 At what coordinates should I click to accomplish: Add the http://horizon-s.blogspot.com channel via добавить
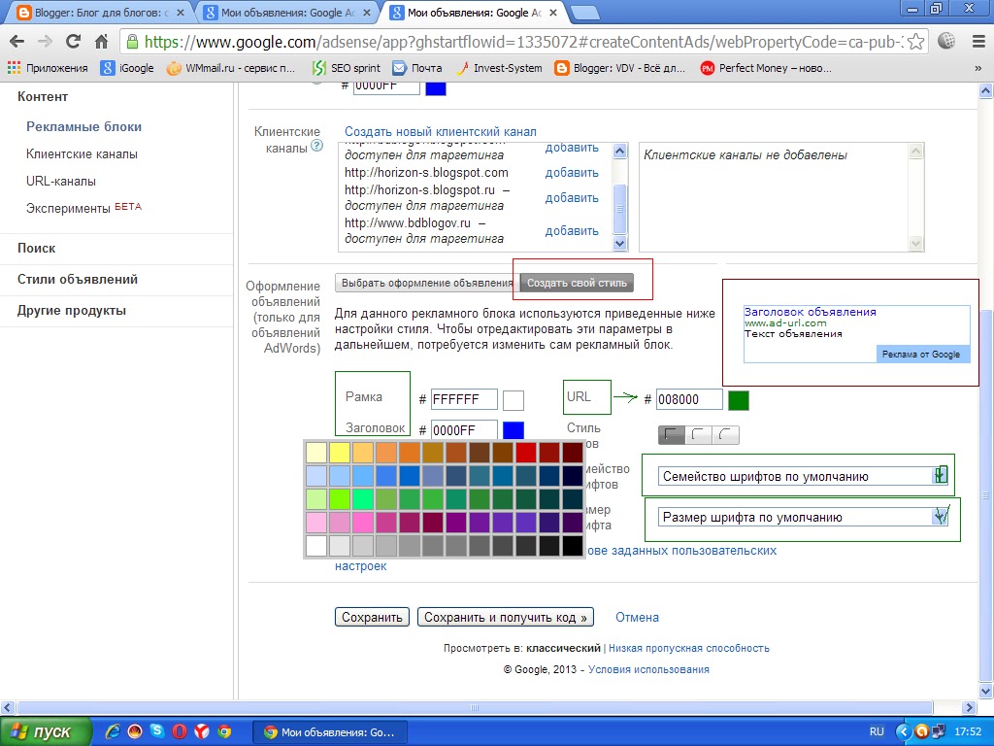click(572, 173)
